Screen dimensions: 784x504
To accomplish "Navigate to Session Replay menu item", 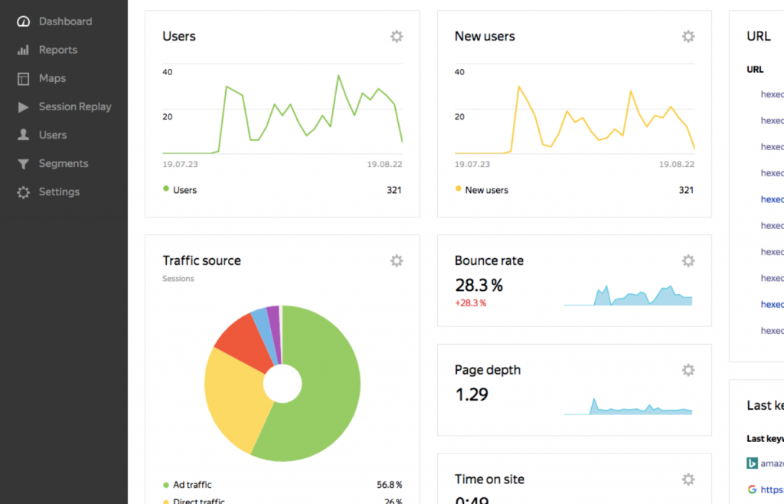I will [x=75, y=107].
